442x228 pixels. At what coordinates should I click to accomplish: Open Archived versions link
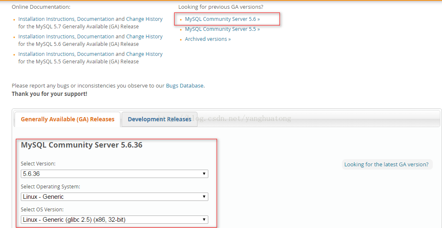click(x=208, y=39)
